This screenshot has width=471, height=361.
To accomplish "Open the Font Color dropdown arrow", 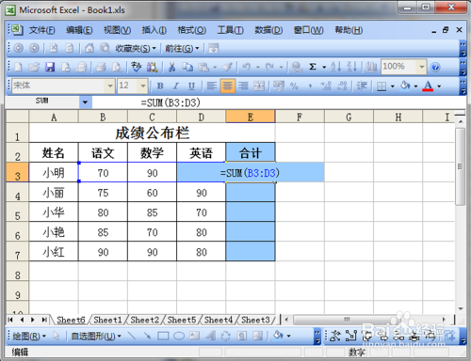I will (x=439, y=86).
